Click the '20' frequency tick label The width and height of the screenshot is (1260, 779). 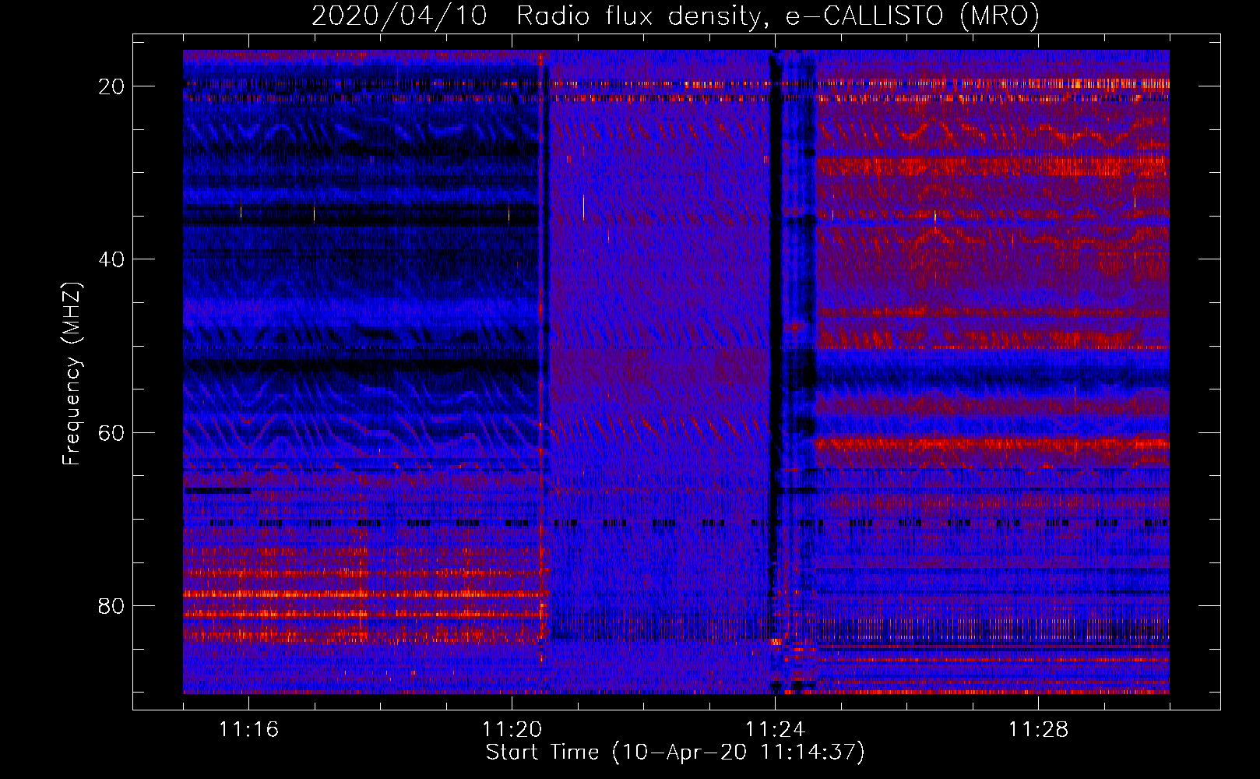tap(112, 86)
